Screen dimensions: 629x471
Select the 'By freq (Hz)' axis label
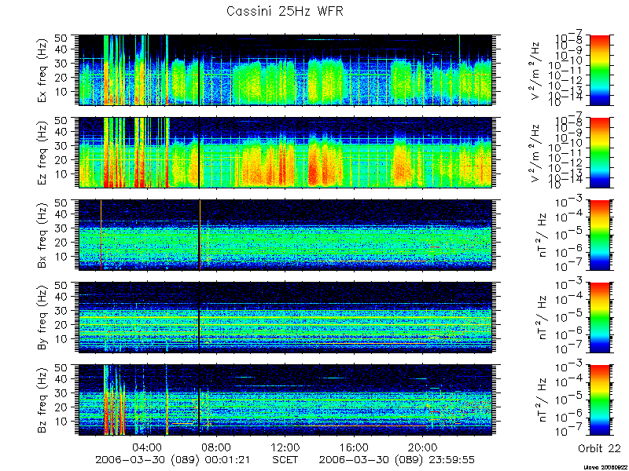pyautogui.click(x=43, y=317)
